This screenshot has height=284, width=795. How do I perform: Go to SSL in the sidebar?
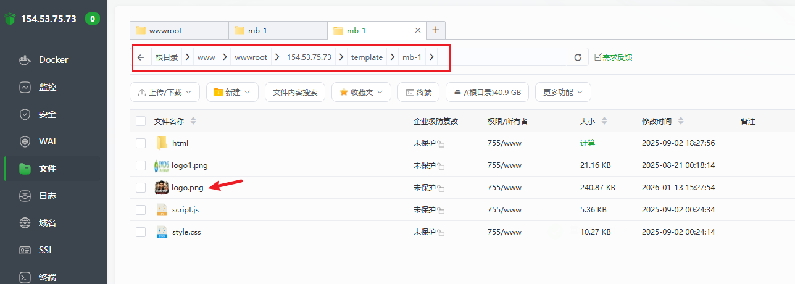46,250
